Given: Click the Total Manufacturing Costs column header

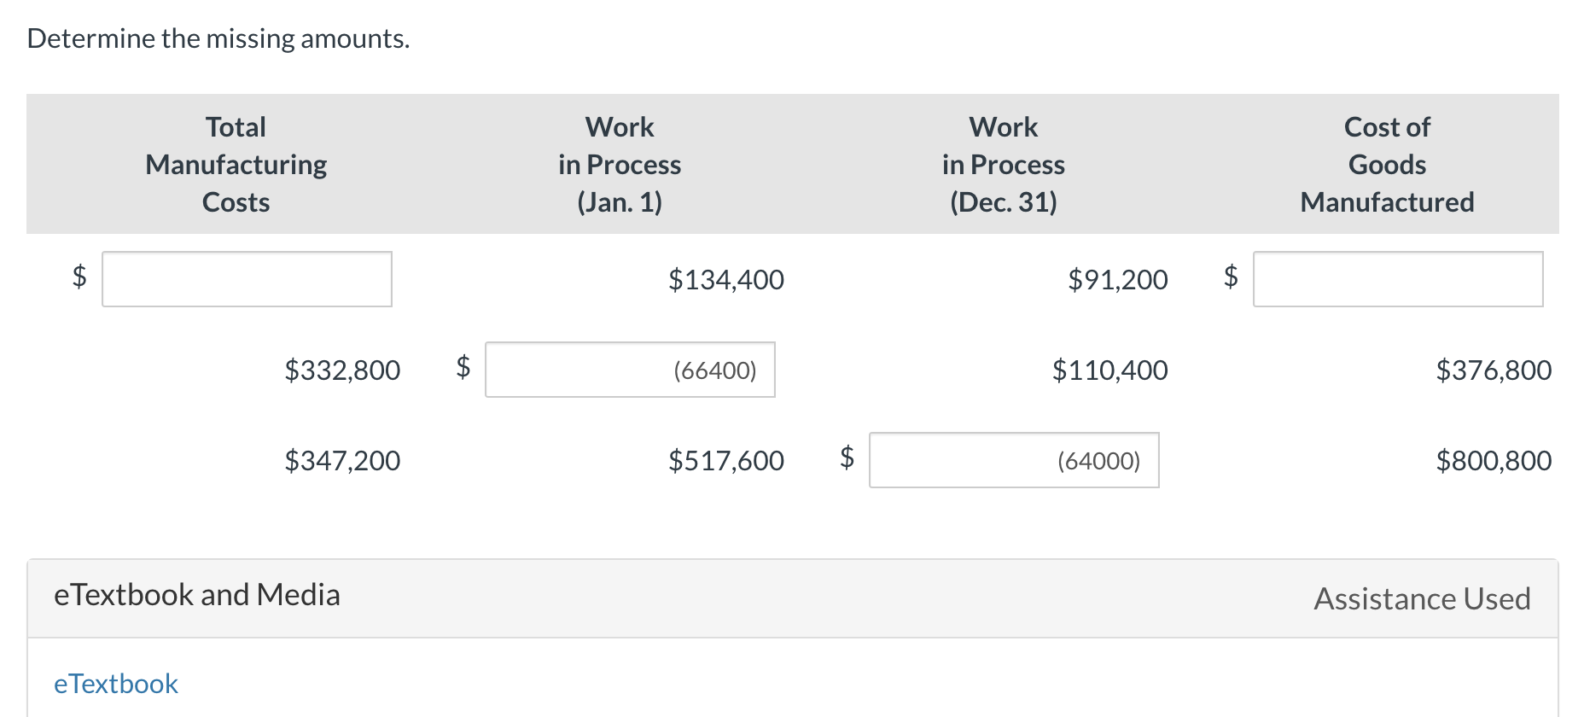Looking at the screenshot, I should coord(236,164).
